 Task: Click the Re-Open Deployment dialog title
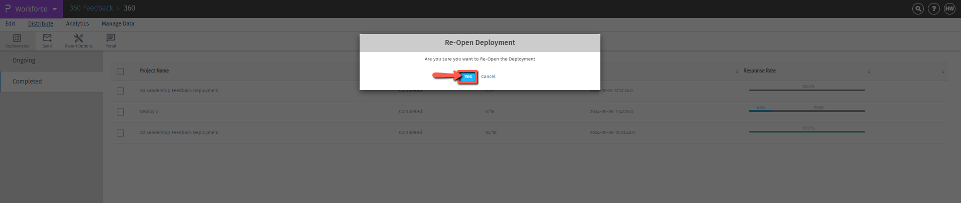click(480, 42)
